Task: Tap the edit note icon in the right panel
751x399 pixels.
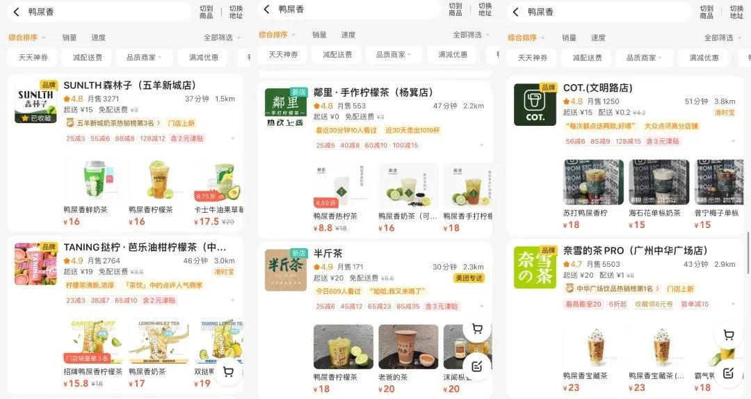Action: [x=729, y=373]
